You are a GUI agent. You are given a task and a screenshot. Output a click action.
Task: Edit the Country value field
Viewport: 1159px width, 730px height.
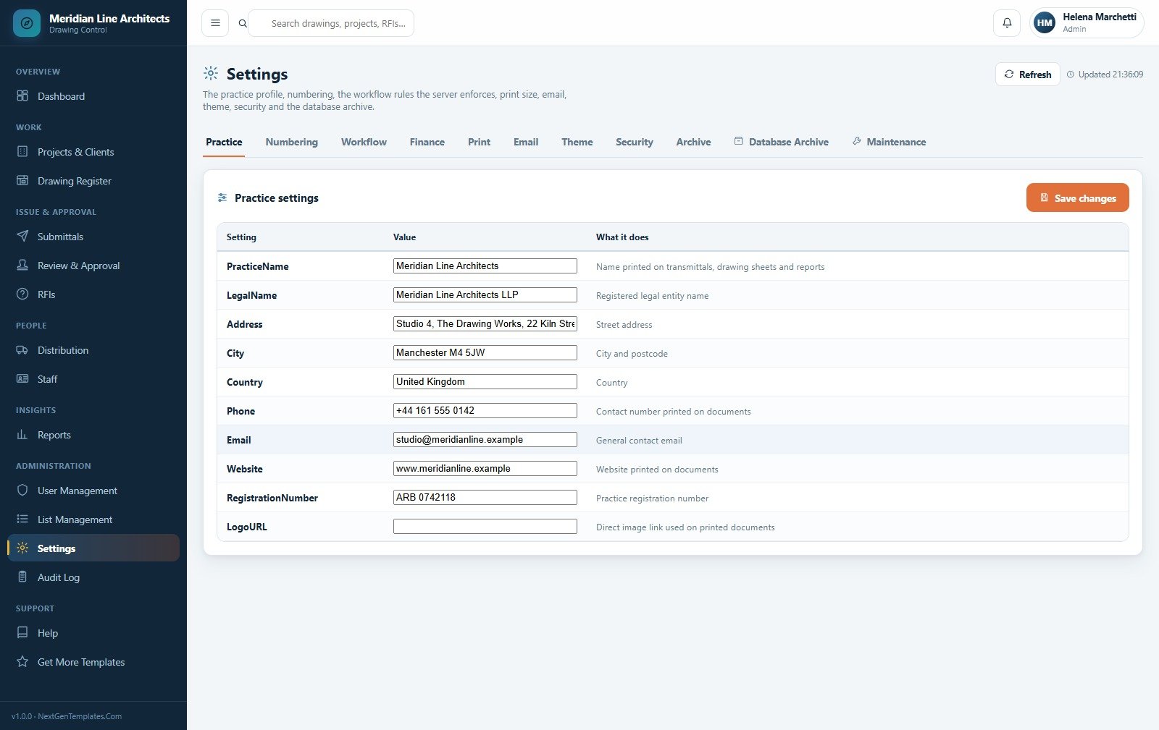point(485,381)
